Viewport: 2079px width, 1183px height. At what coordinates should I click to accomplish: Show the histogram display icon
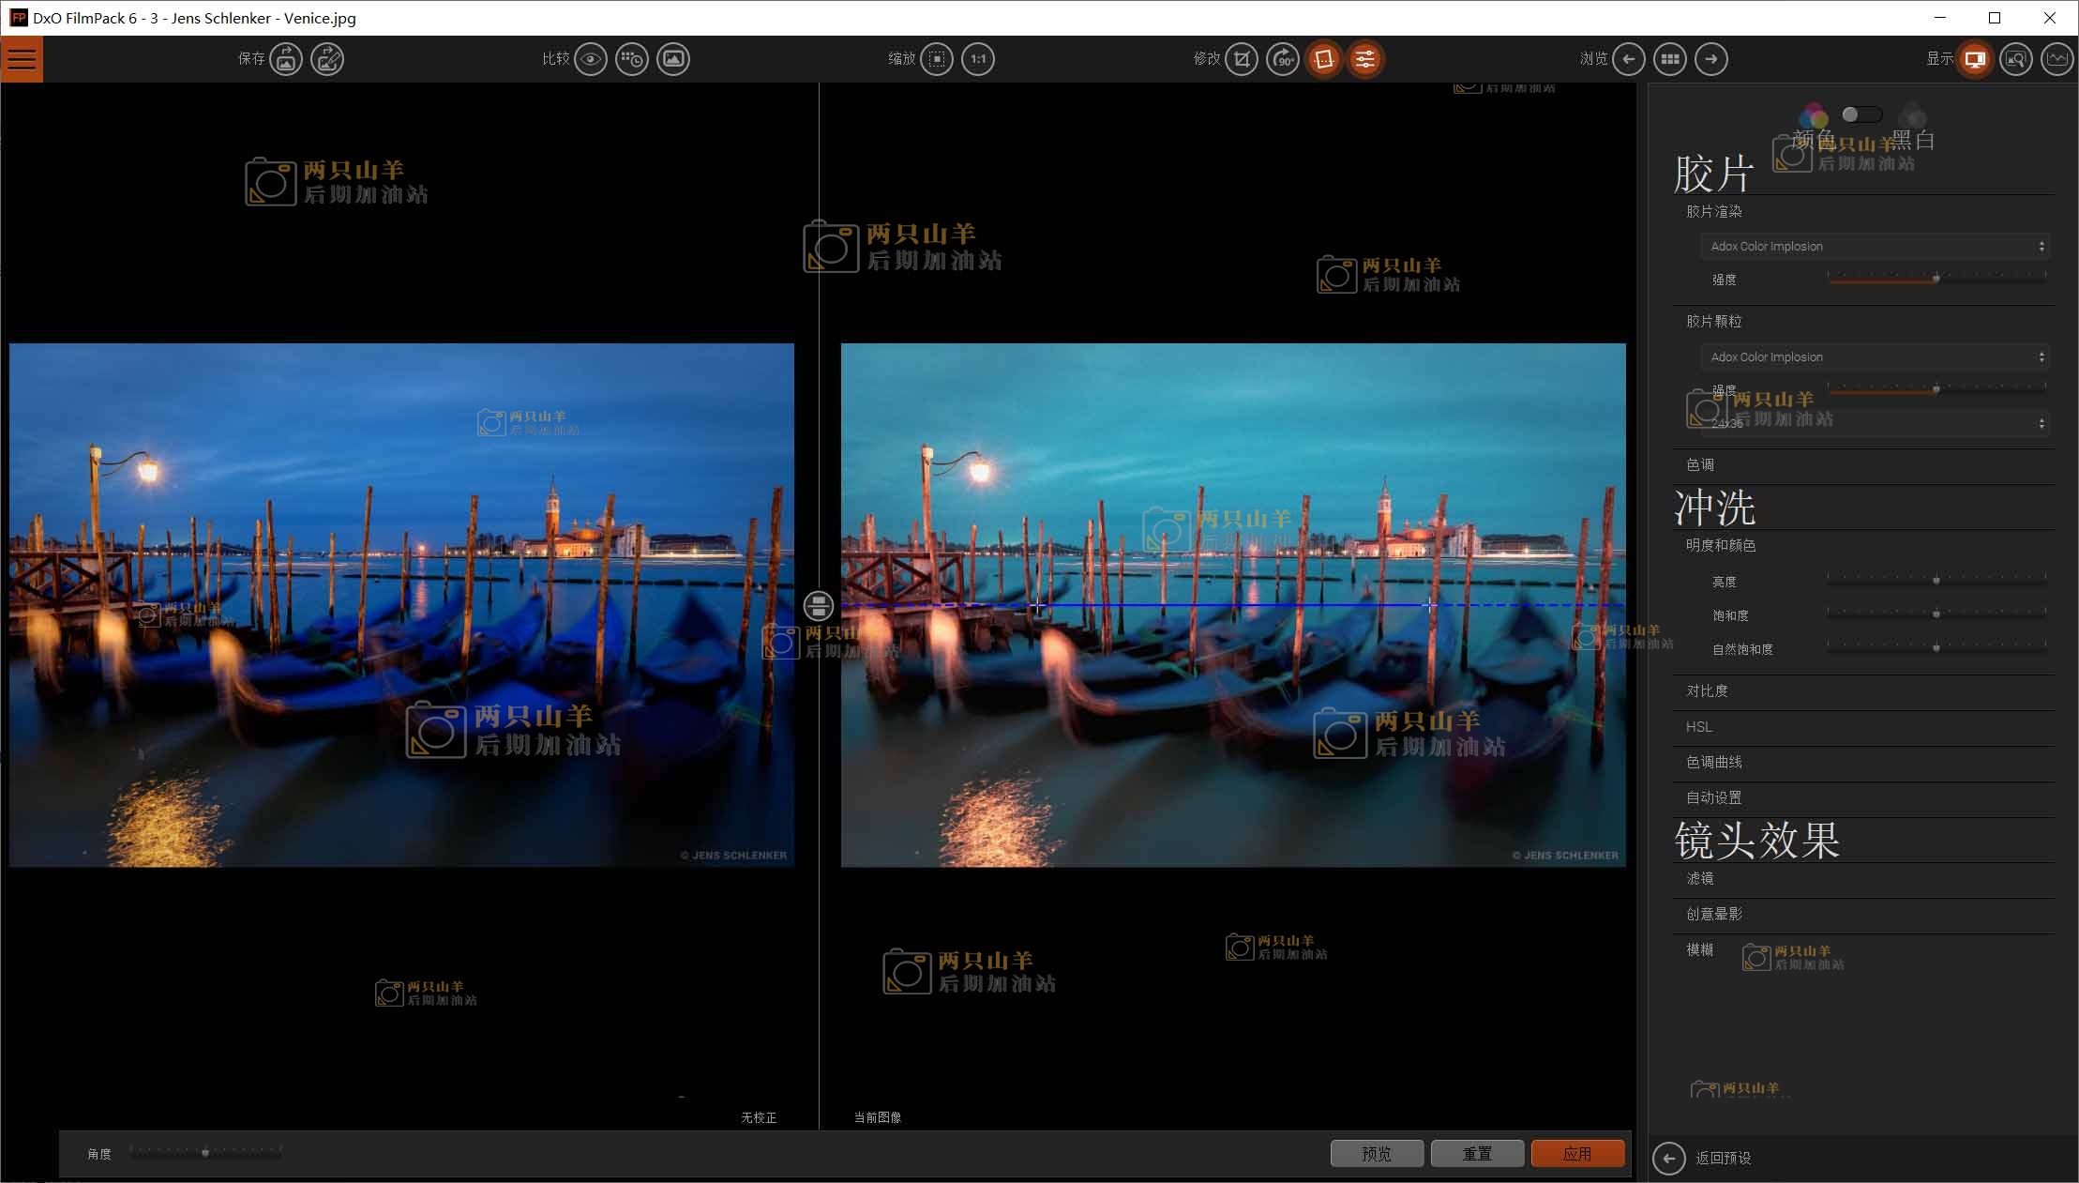(2057, 59)
